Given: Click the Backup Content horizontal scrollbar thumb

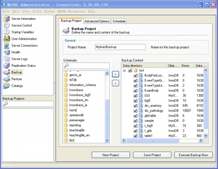Looking at the screenshot, I should pos(153,140).
